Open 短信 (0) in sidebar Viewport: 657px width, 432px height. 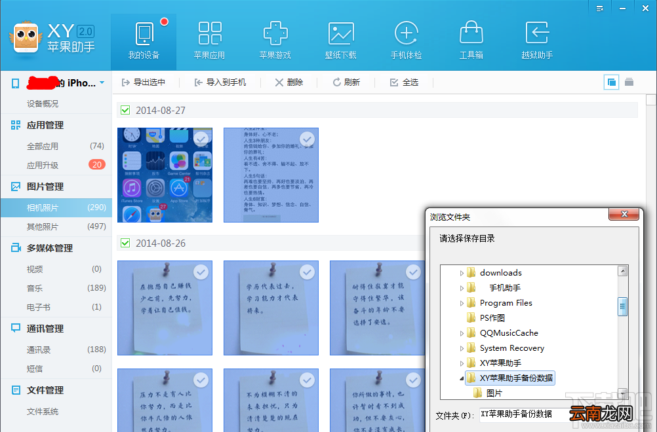56,369
